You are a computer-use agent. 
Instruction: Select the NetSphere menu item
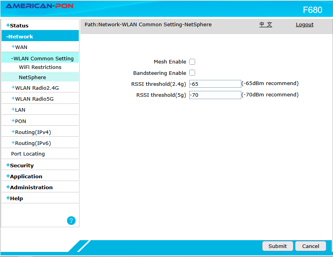[x=32, y=77]
